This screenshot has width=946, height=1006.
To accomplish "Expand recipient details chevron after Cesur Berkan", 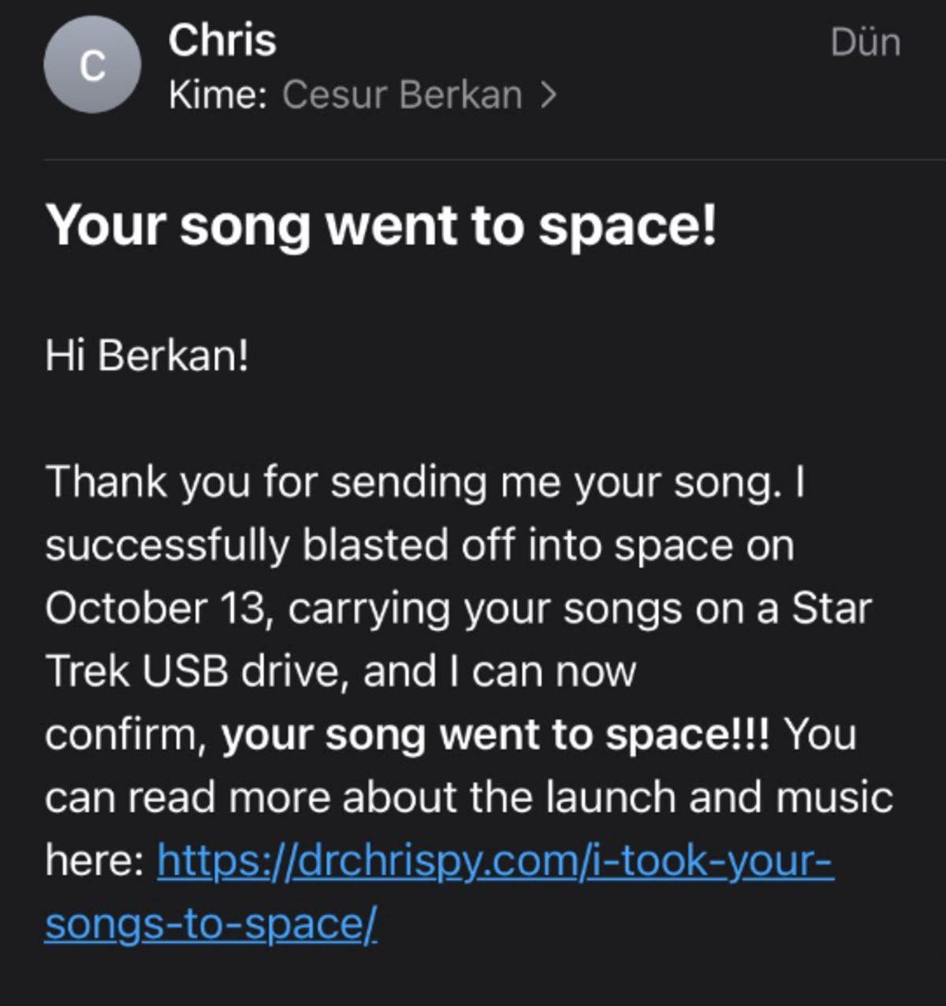I will (549, 95).
